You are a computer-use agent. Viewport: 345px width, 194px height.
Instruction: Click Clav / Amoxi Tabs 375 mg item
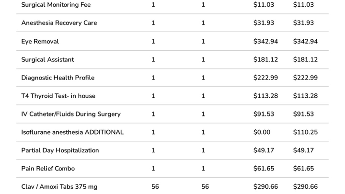(59, 187)
